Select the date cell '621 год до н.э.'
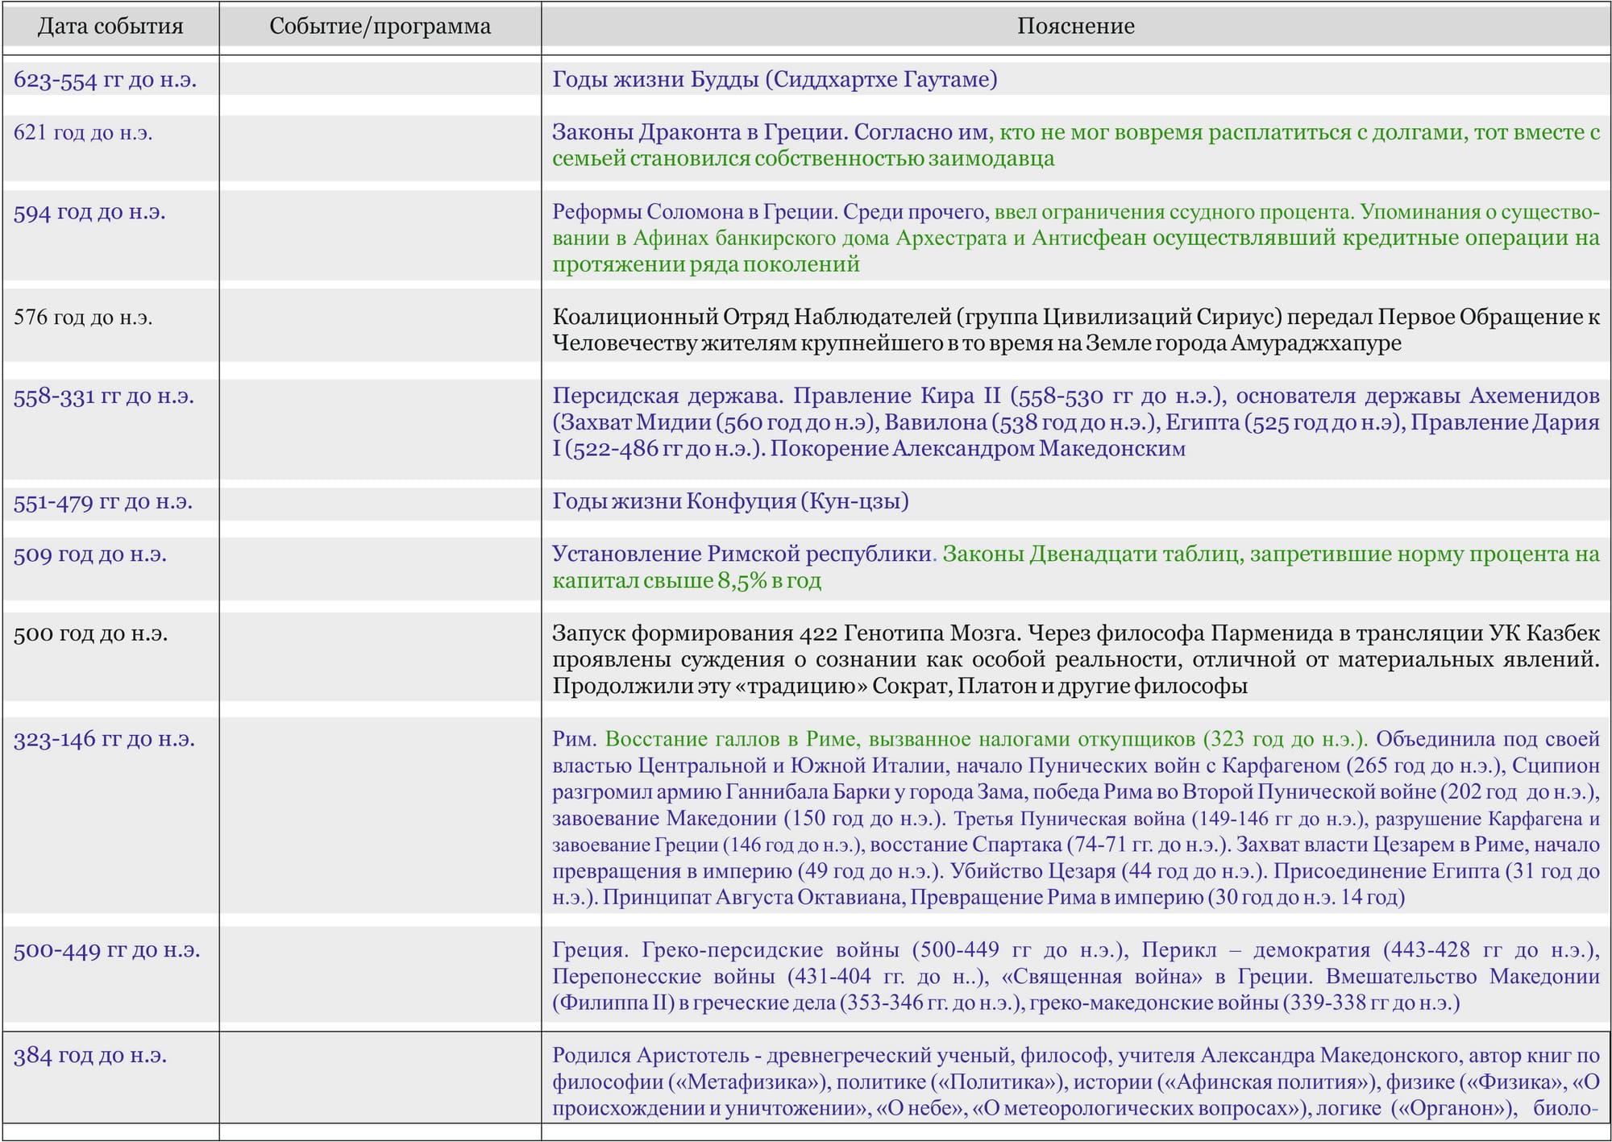 click(x=83, y=133)
